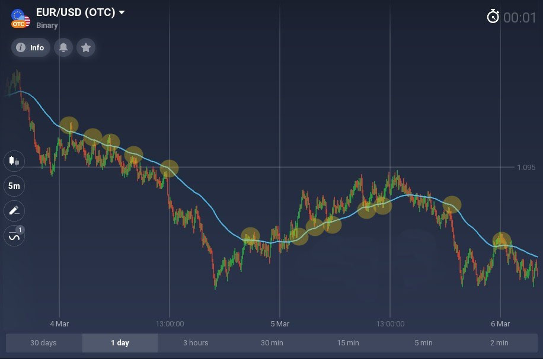The height and width of the screenshot is (359, 543).
Task: Select the 1 day timeframe tab
Action: 120,343
